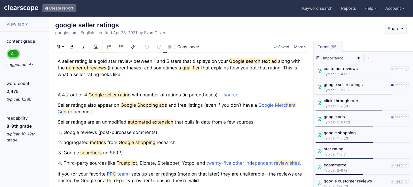Toggle check icon for google ads term
413x187 pixels.
(320, 119)
